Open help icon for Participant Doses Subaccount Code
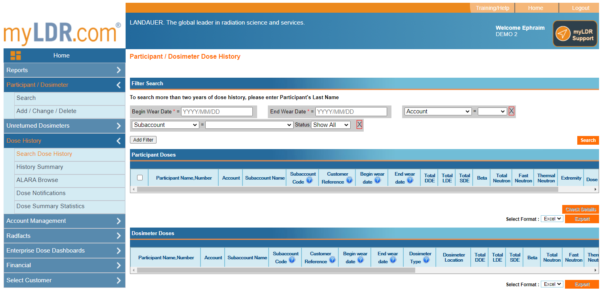The image size is (605, 291). pos(309,180)
